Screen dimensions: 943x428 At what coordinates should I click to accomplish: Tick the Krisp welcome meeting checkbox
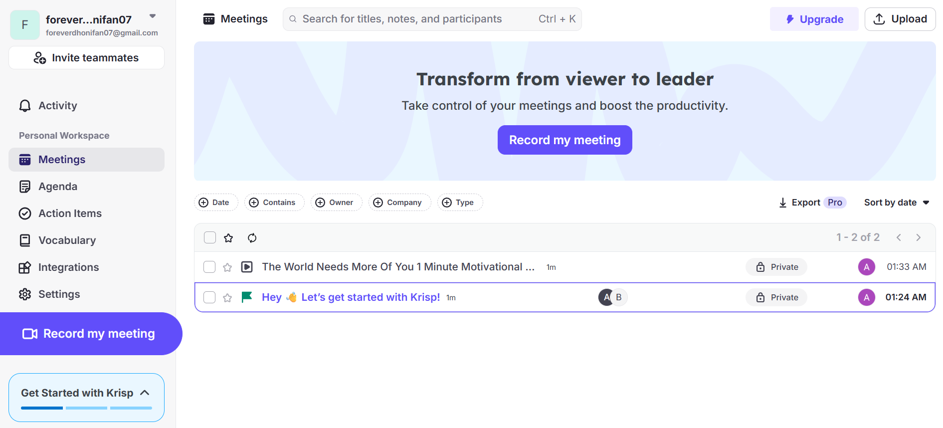pos(209,297)
